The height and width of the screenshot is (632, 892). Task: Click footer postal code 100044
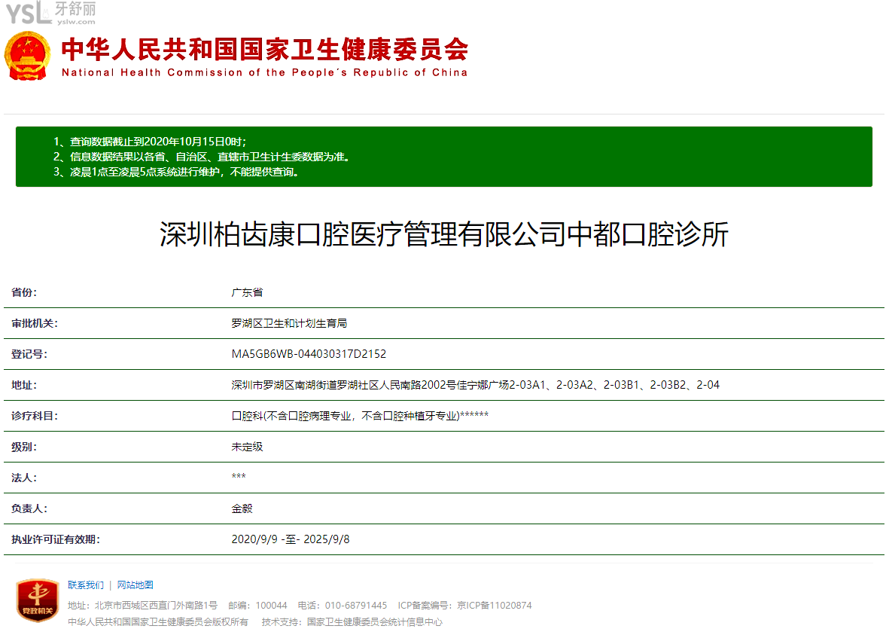271,605
